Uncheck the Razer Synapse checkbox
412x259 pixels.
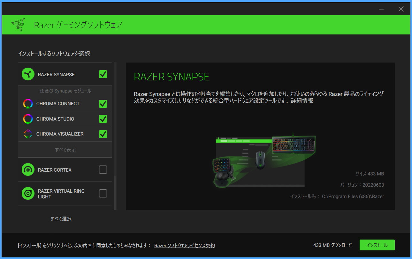(103, 74)
